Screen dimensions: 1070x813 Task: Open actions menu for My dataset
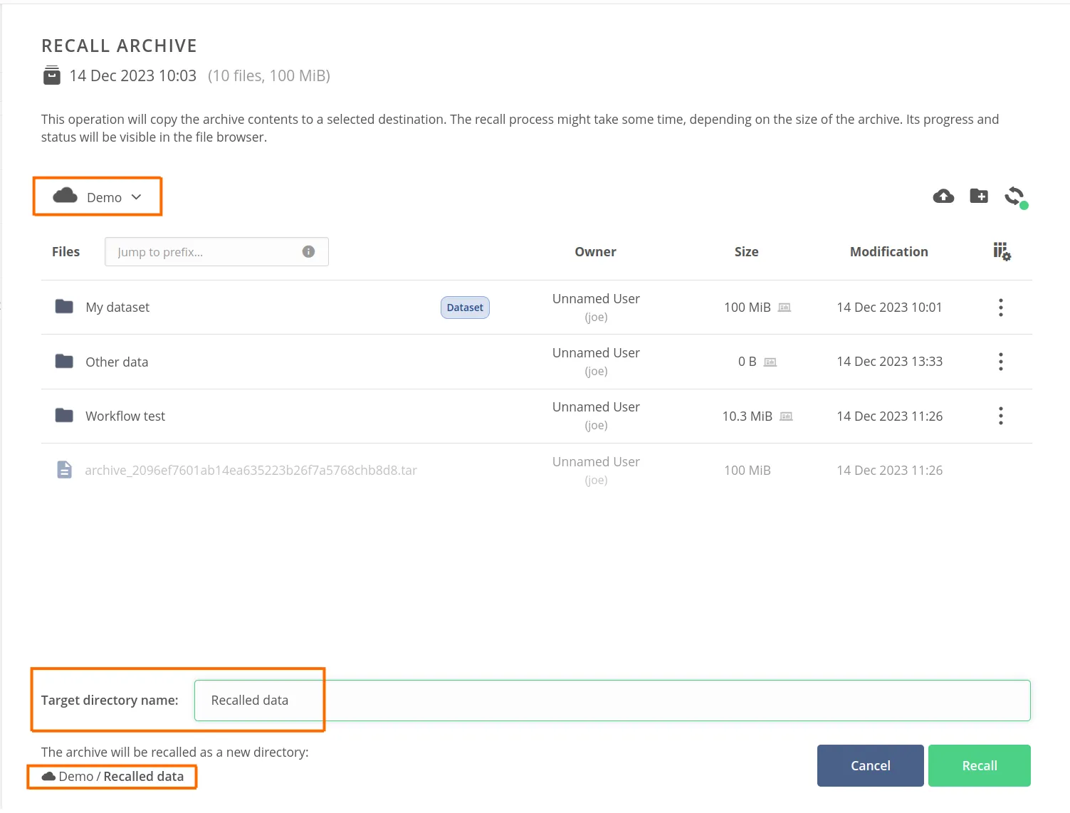pyautogui.click(x=1000, y=308)
